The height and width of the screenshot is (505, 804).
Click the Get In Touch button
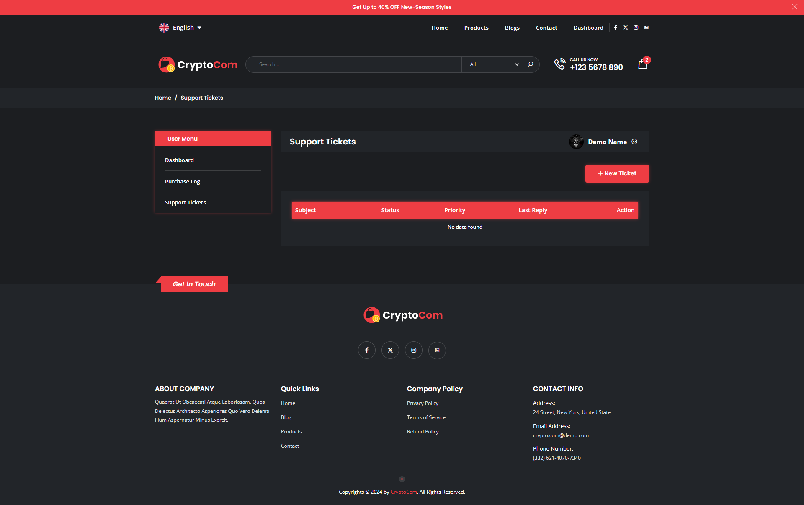tap(194, 284)
